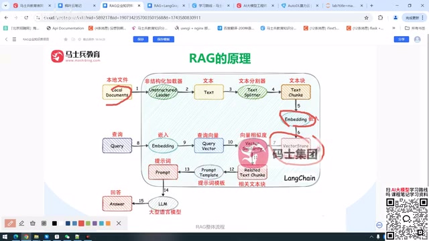Pick the cyan color swatch
The height and width of the screenshot is (241, 429).
pyautogui.click(x=101, y=223)
